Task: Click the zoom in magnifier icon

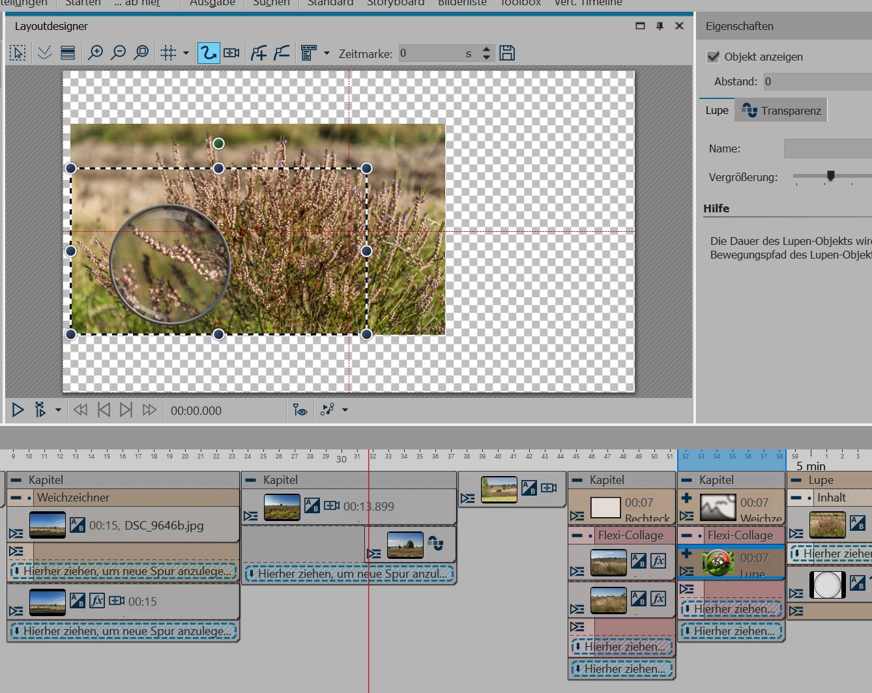Action: click(96, 53)
